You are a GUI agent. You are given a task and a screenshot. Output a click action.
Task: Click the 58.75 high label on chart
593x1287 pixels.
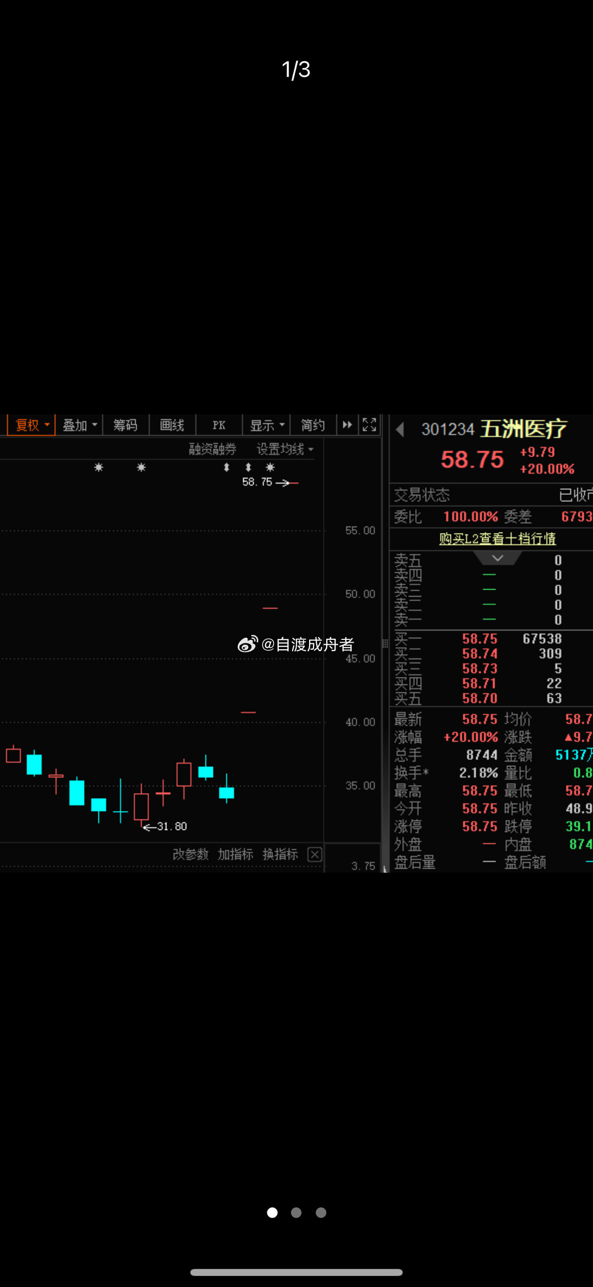[257, 482]
